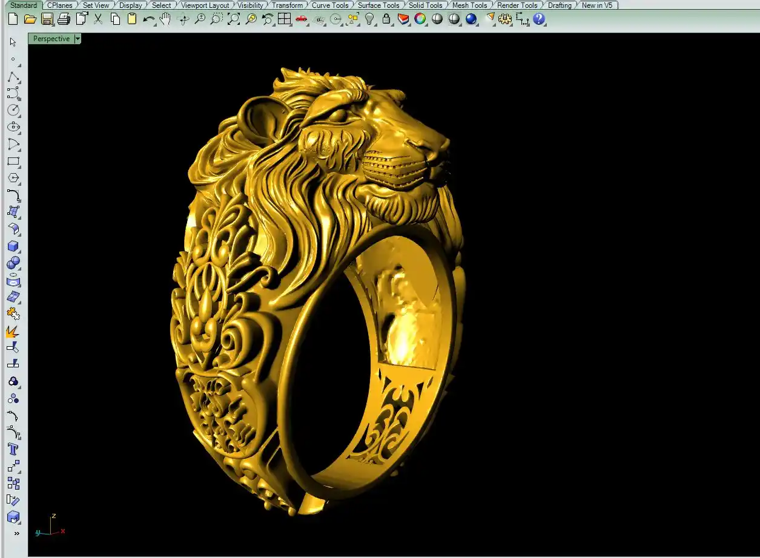760x558 pixels.
Task: Open the Curve Tools tab
Action: (330, 5)
